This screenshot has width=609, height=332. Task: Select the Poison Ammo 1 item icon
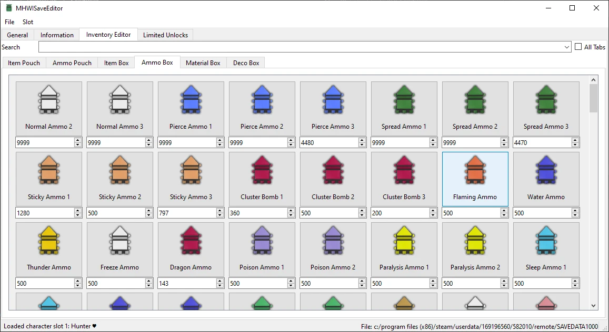click(262, 241)
